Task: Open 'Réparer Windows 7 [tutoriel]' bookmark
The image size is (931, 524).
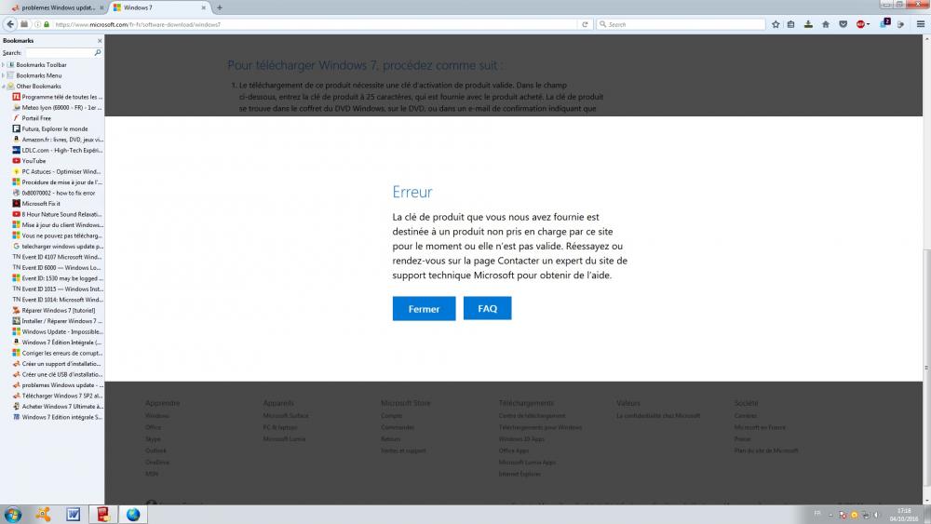Action: click(x=58, y=310)
